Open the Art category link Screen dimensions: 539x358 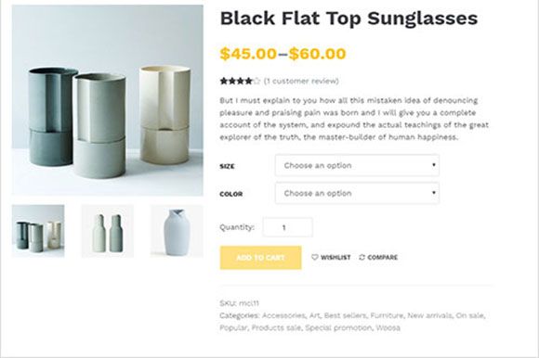click(314, 315)
